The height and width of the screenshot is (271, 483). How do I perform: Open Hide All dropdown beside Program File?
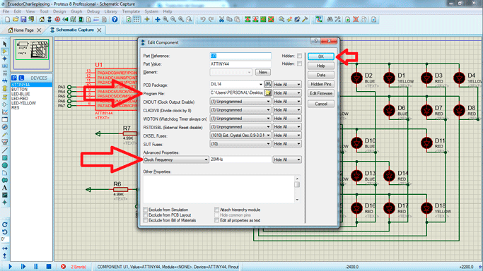tap(287, 92)
